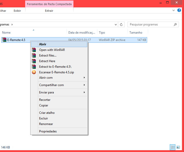Click the orange Avast scan icon
Screen dimensions: 184x152
point(34,72)
